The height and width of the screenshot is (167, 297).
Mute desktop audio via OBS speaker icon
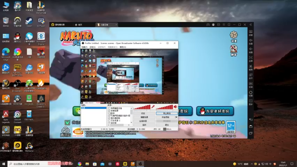point(176,107)
